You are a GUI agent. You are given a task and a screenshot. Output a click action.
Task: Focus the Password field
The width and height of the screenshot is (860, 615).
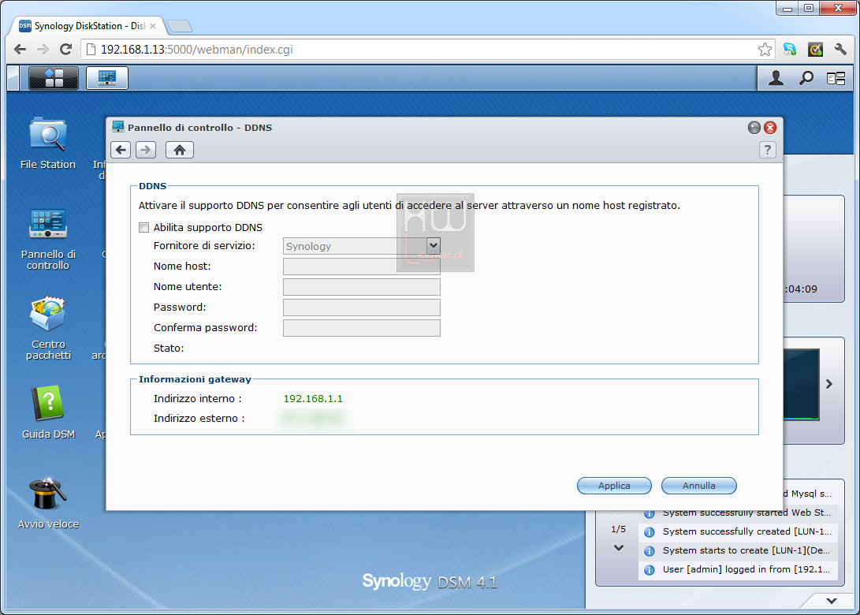coord(362,307)
